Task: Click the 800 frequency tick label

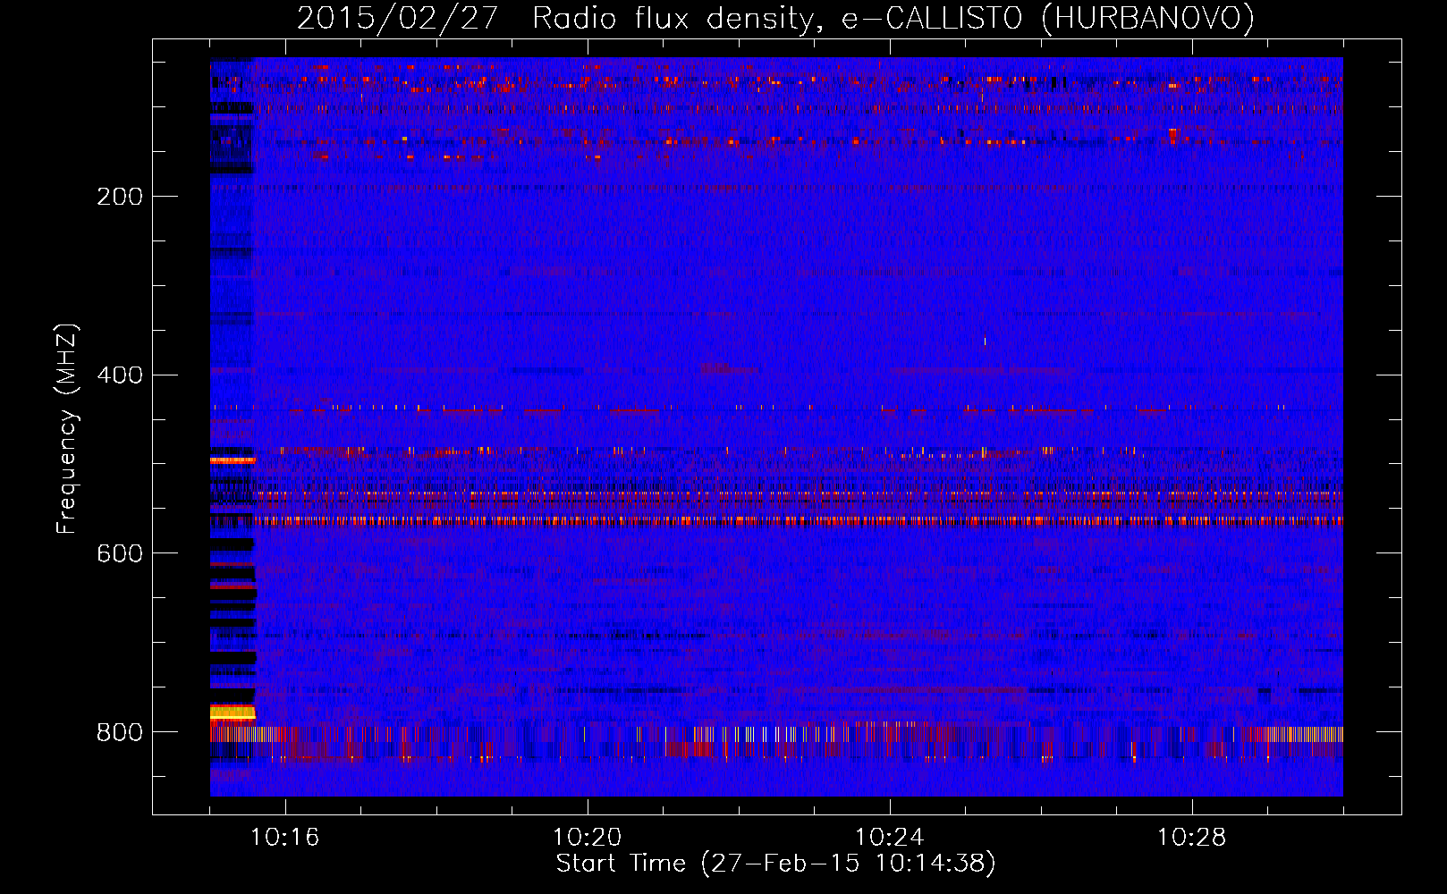Action: (119, 732)
